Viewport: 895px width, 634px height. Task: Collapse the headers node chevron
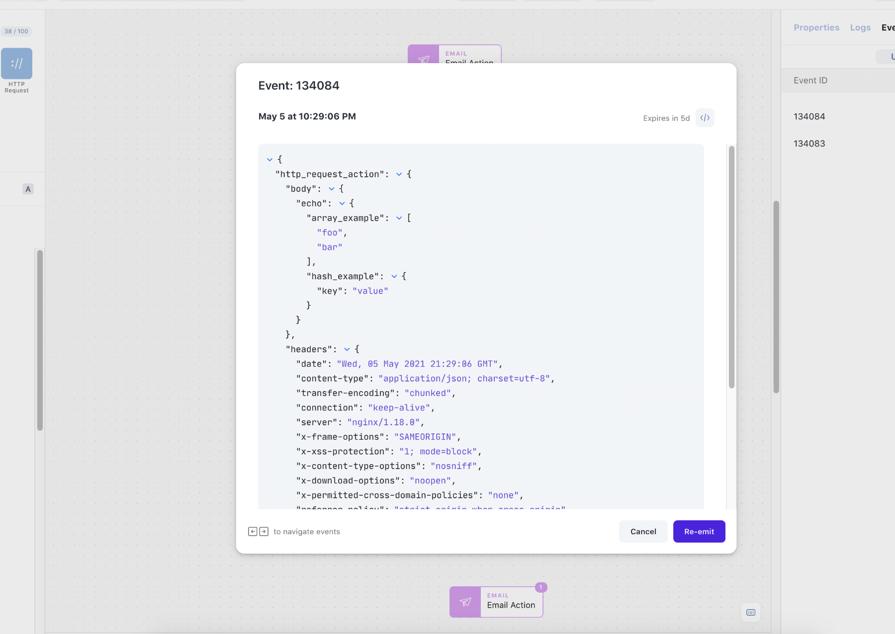(x=347, y=349)
